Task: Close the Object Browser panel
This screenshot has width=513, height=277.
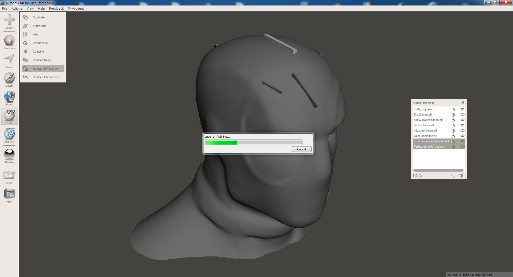Action: [x=463, y=102]
